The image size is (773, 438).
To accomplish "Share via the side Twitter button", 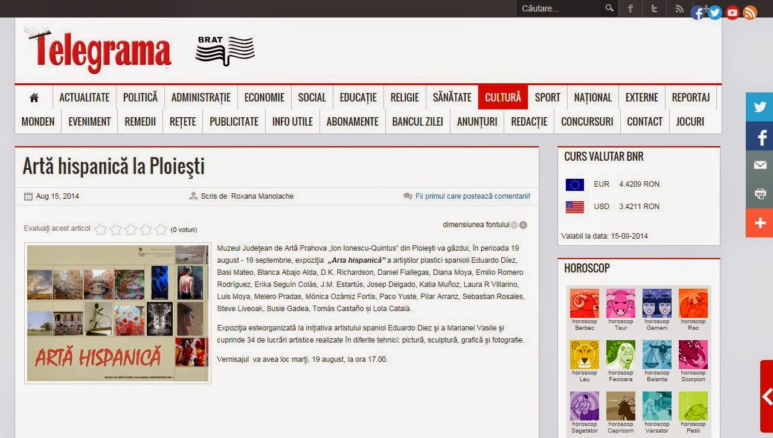I will pos(760,107).
